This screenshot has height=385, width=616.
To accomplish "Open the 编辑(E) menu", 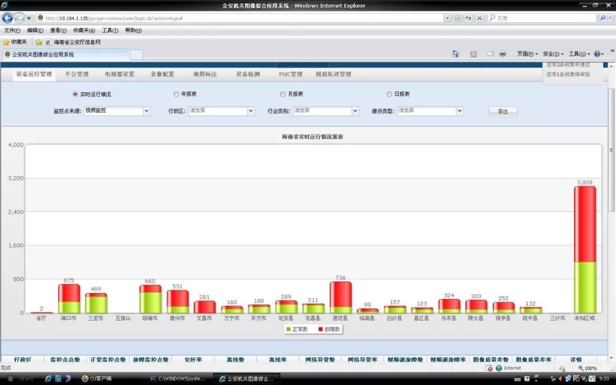I will coord(35,30).
